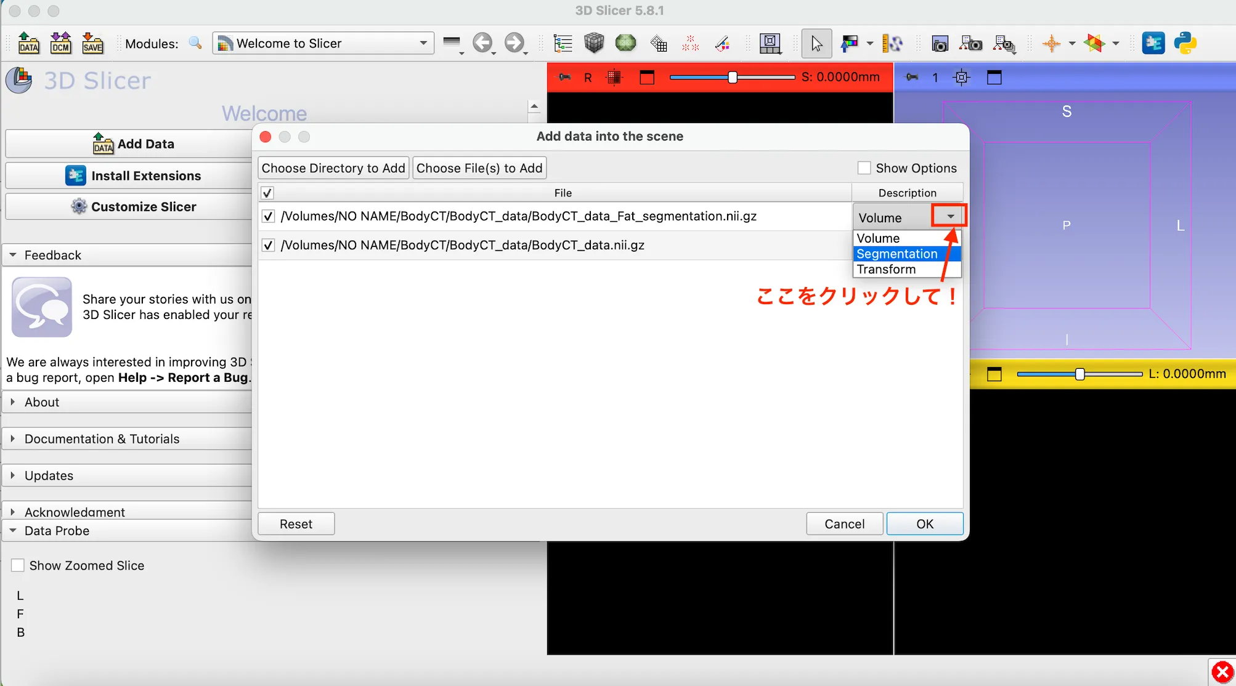This screenshot has width=1236, height=686.
Task: Uncheck the BodyCT_data.nii.gz file checkbox
Action: 268,244
